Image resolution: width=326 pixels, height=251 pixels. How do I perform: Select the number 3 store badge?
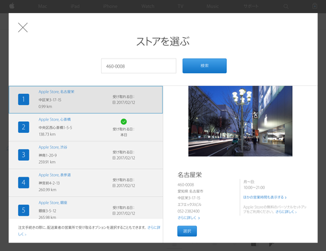tap(23, 155)
